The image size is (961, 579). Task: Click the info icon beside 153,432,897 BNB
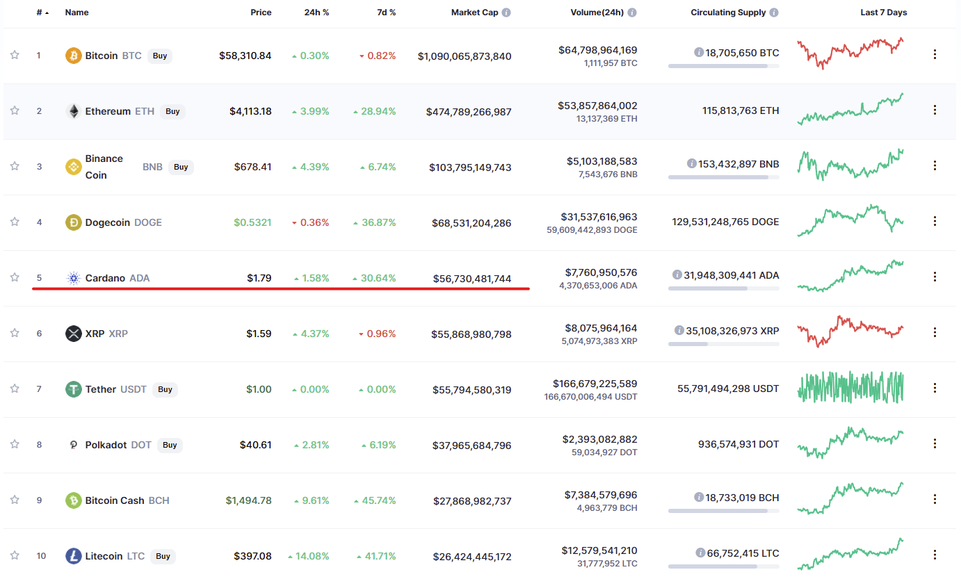[692, 164]
